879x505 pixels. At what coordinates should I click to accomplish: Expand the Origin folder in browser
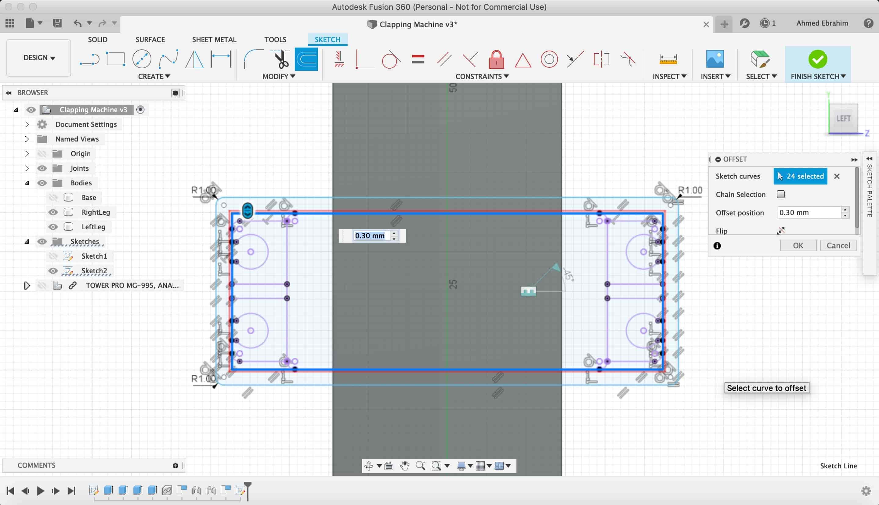point(27,153)
